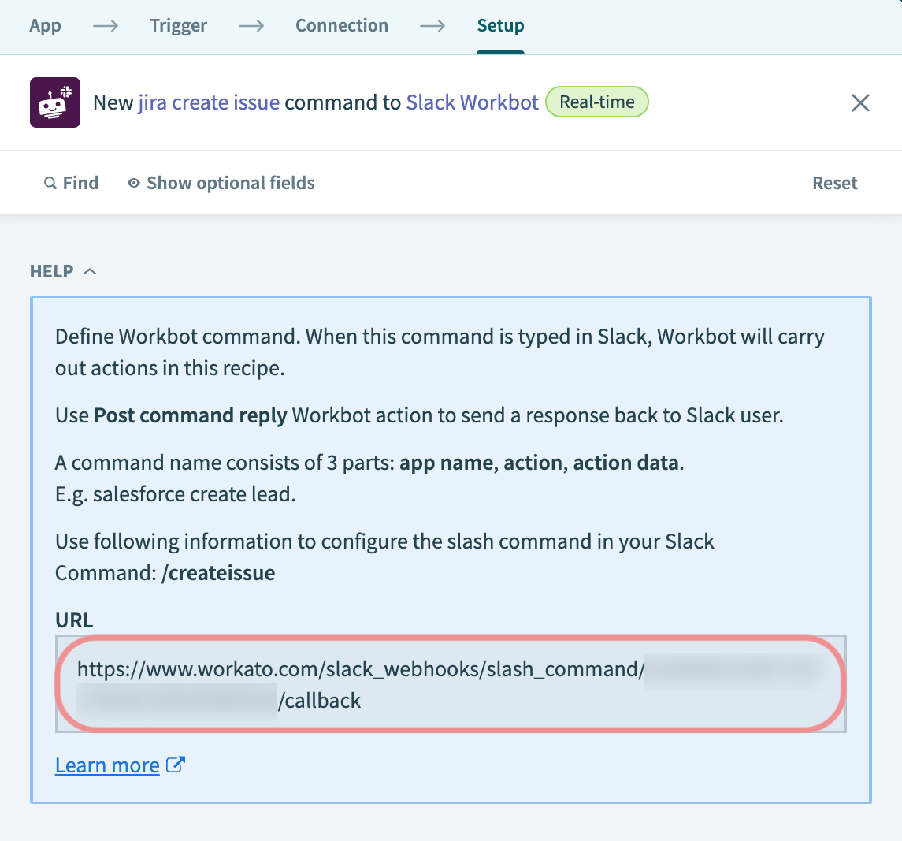Click the Find magnifier icon
This screenshot has width=902, height=841.
(50, 184)
